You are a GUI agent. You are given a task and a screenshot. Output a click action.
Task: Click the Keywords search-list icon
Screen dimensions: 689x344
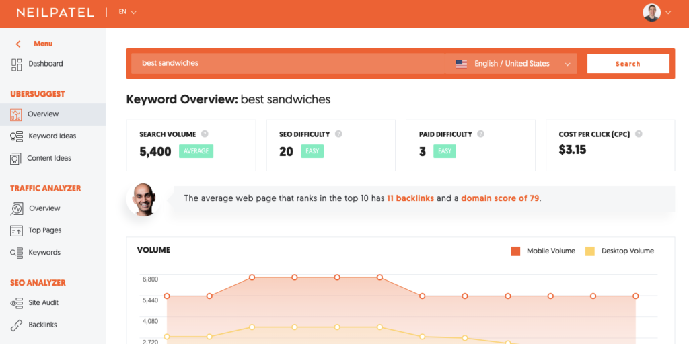(17, 253)
